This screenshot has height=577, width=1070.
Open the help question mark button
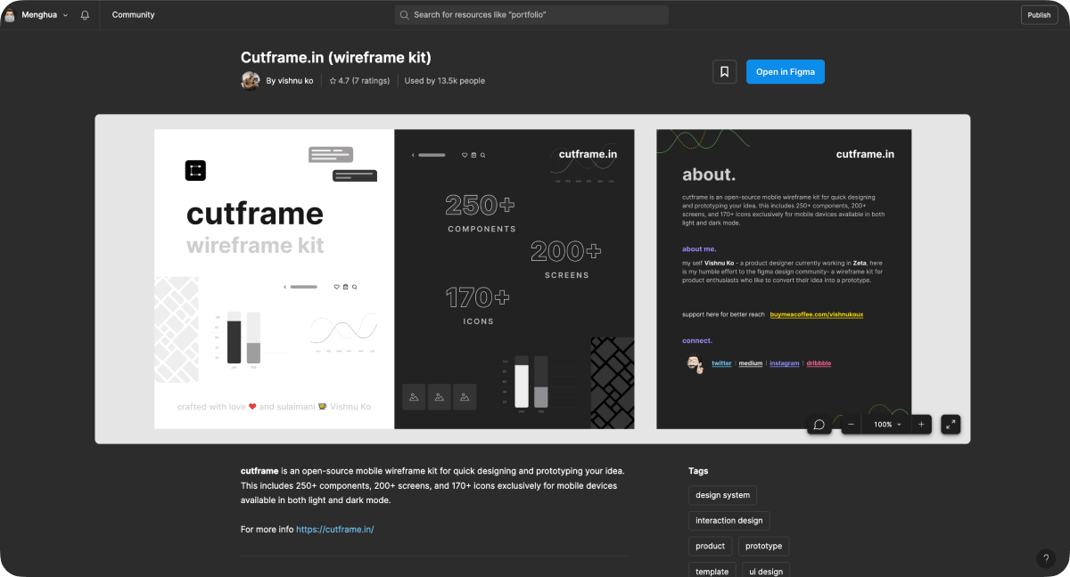pyautogui.click(x=1046, y=558)
